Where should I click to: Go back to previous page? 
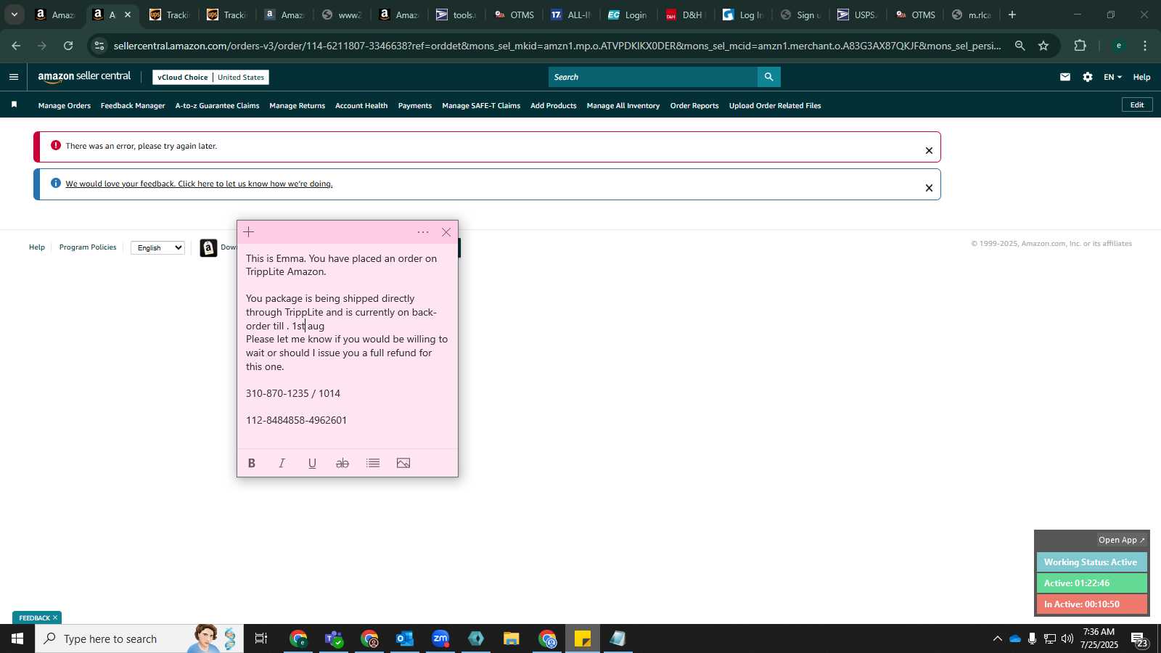click(16, 46)
